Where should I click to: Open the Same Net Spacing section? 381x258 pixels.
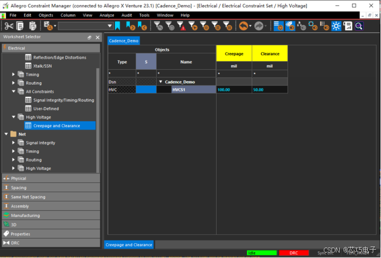51,197
